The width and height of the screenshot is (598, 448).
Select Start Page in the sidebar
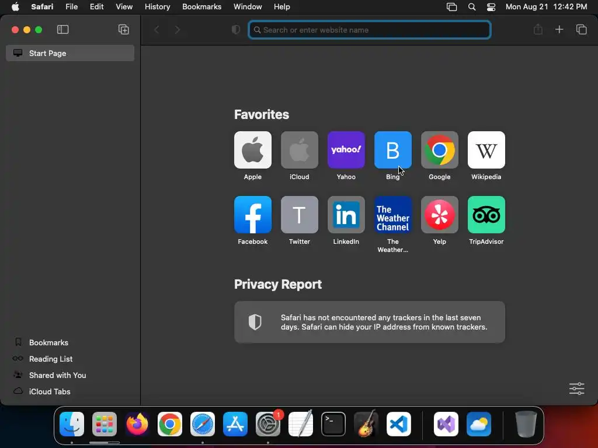click(70, 53)
